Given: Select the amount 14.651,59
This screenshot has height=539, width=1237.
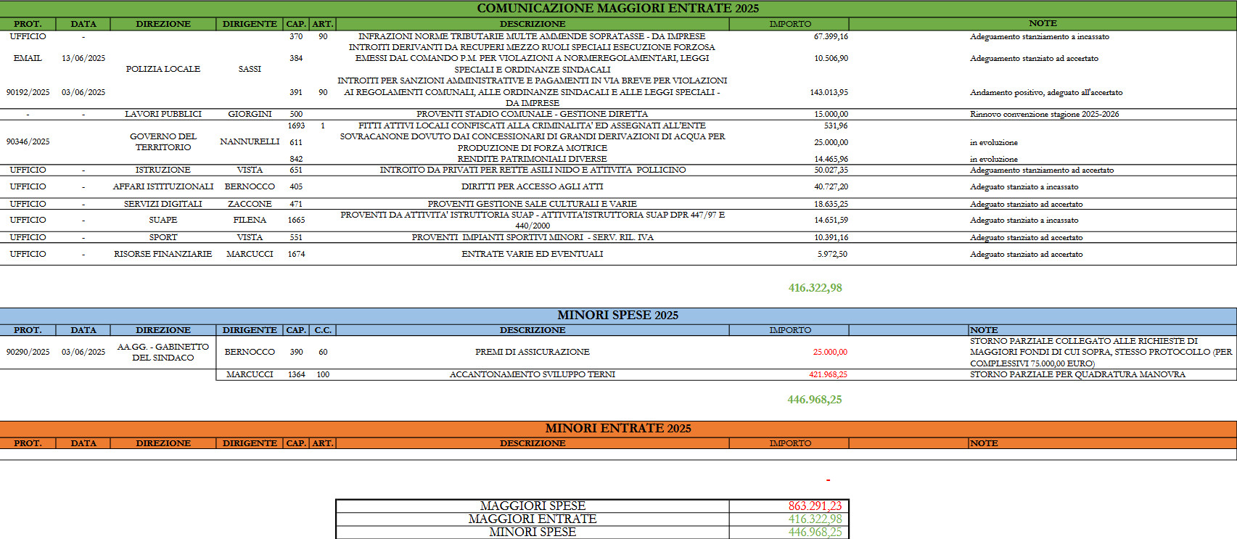Looking at the screenshot, I should pos(831,220).
